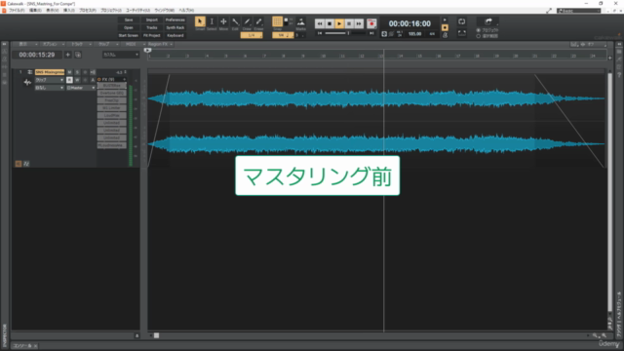This screenshot has height=351, width=624.
Task: Click the Start Screen button
Action: pos(129,35)
